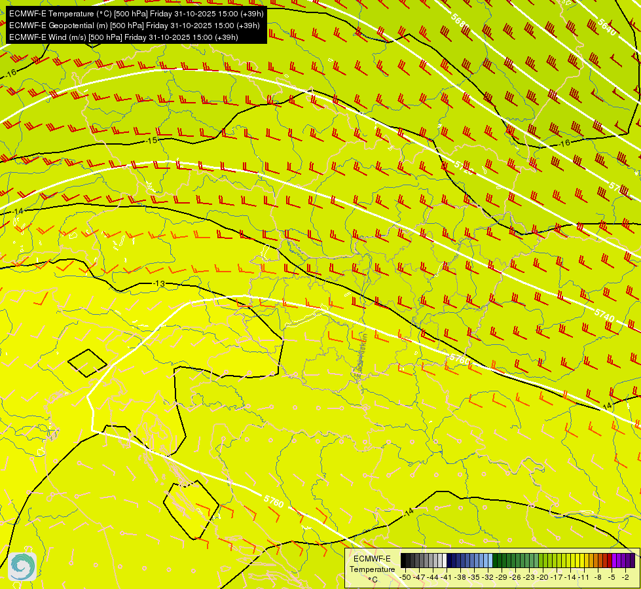641x589 pixels.
Task: Click the -15 isotherm label
Action: 152,141
